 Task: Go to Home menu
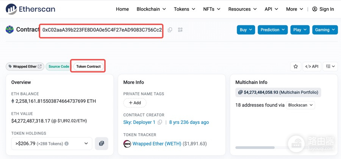(x=122, y=9)
